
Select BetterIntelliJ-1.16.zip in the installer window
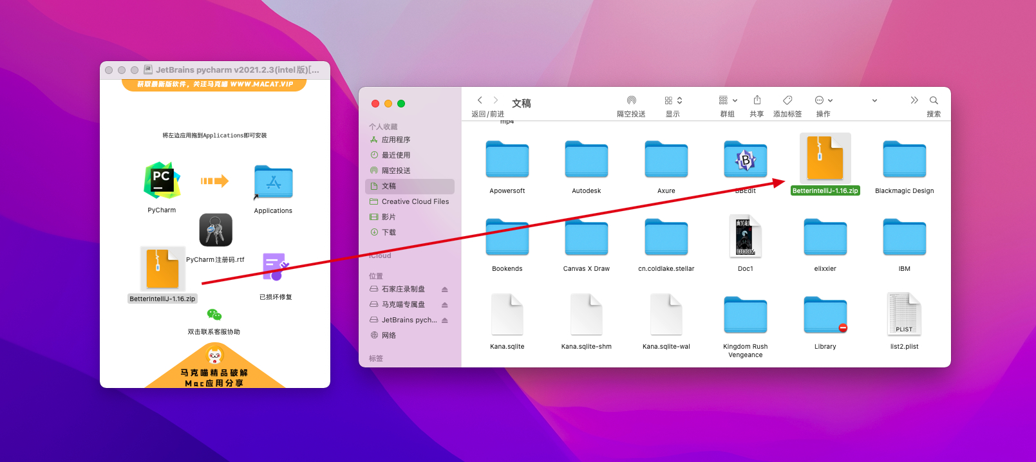[x=162, y=269]
